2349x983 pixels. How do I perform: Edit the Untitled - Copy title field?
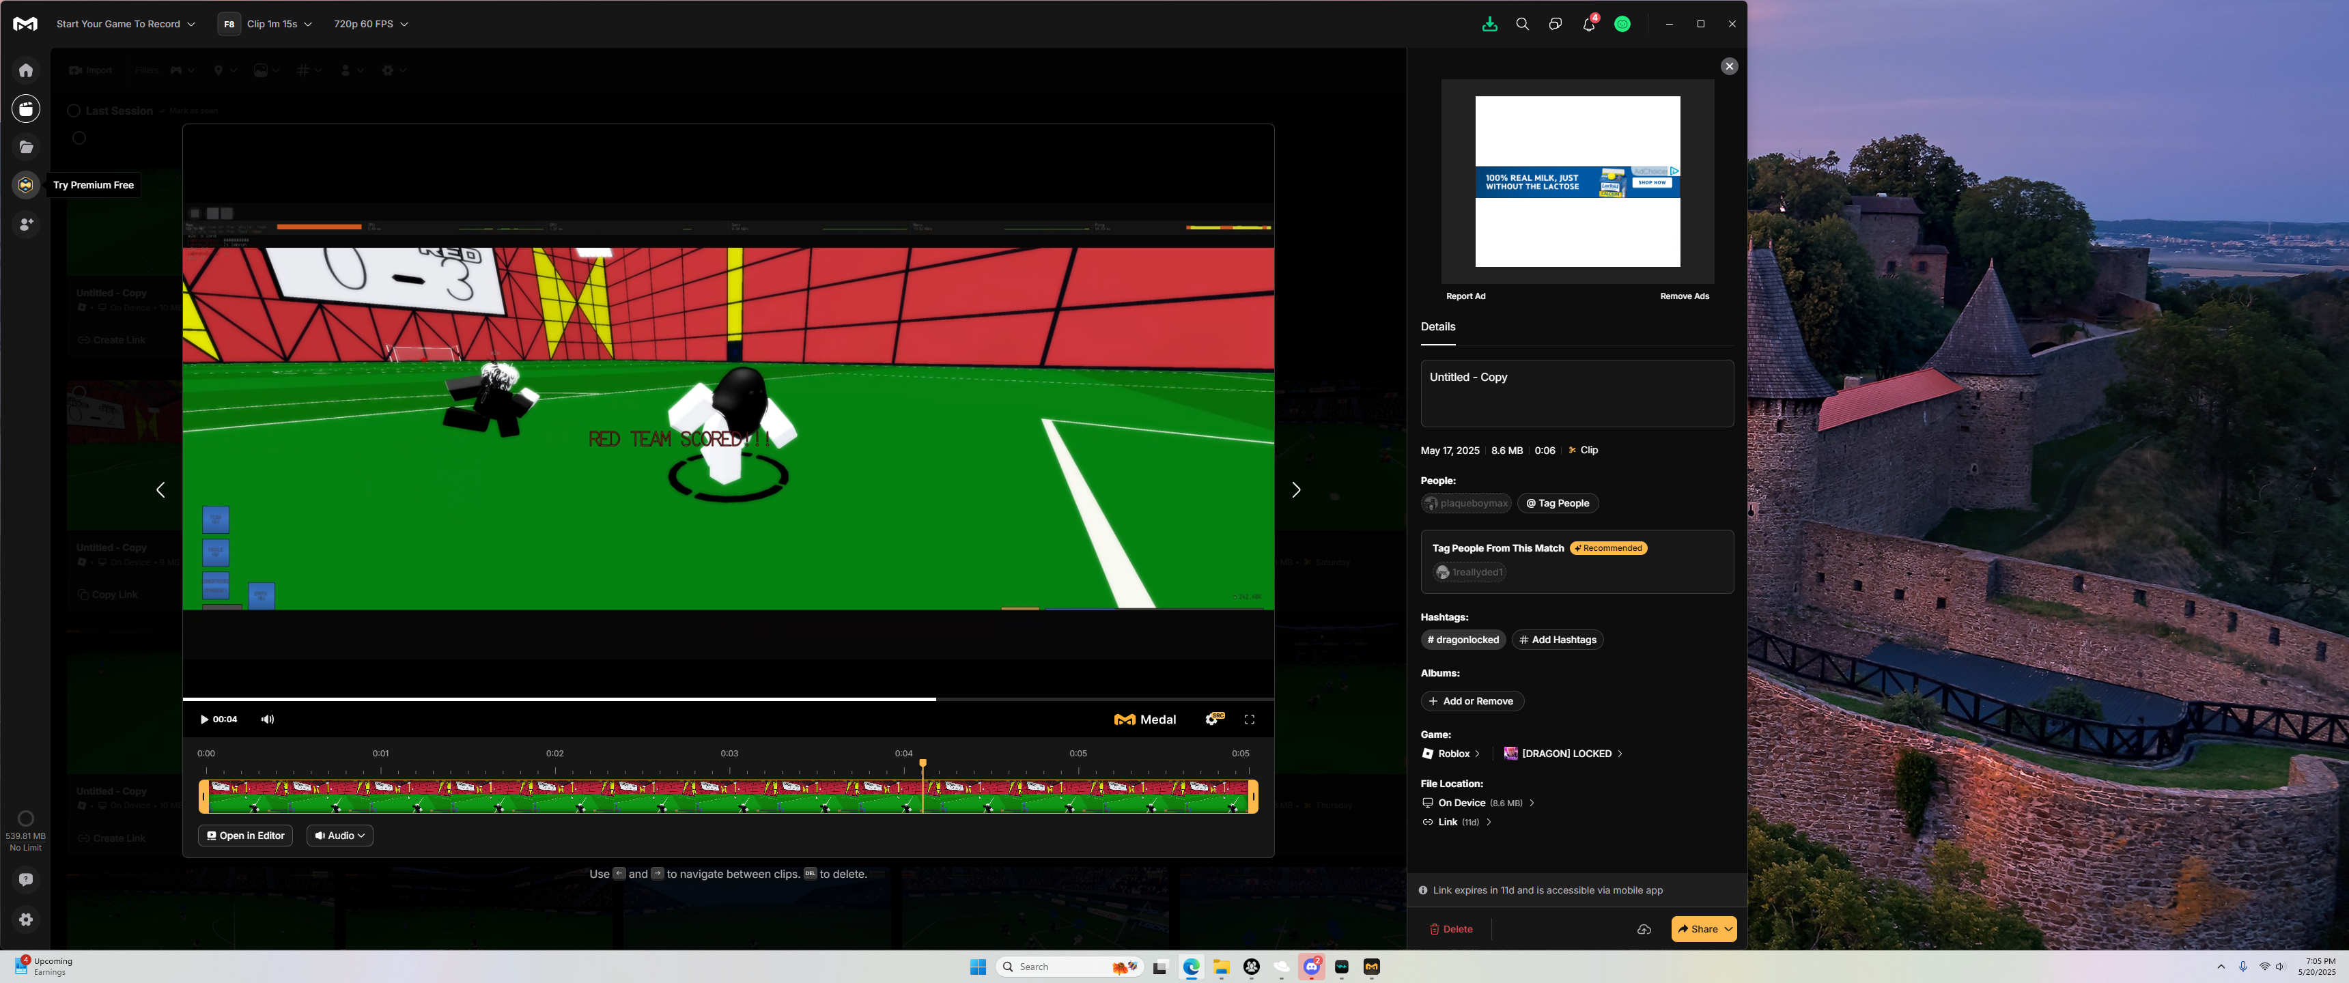[x=1577, y=393]
